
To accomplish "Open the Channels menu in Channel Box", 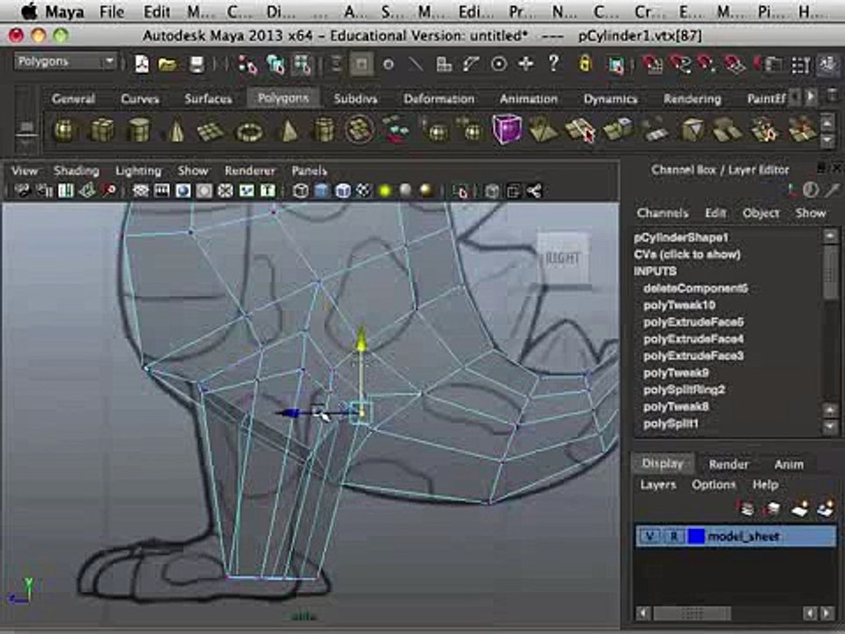I will click(x=662, y=213).
